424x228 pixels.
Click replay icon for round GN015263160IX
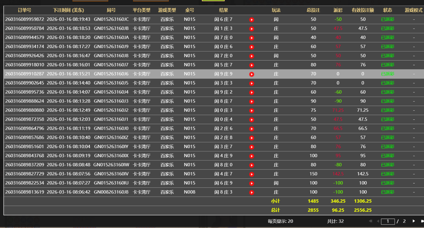251,156
